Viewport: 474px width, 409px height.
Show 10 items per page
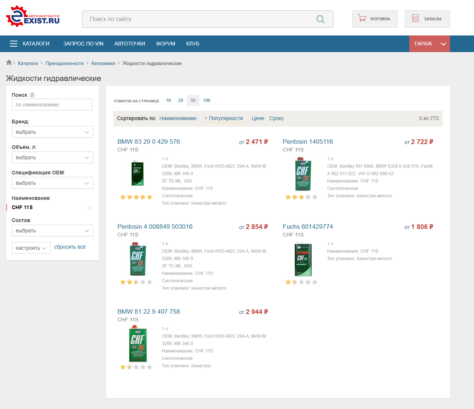tap(168, 100)
